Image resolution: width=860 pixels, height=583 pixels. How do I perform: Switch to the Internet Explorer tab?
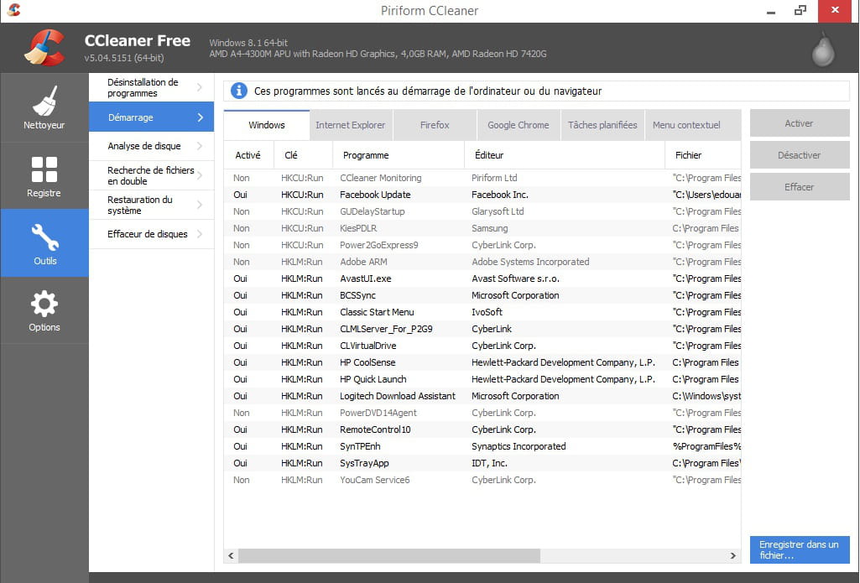click(x=351, y=125)
